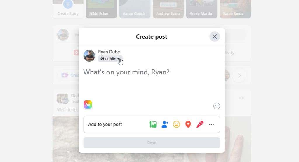Open the Public audience dropdown
Image resolution: width=299 pixels, height=162 pixels.
coord(110,59)
